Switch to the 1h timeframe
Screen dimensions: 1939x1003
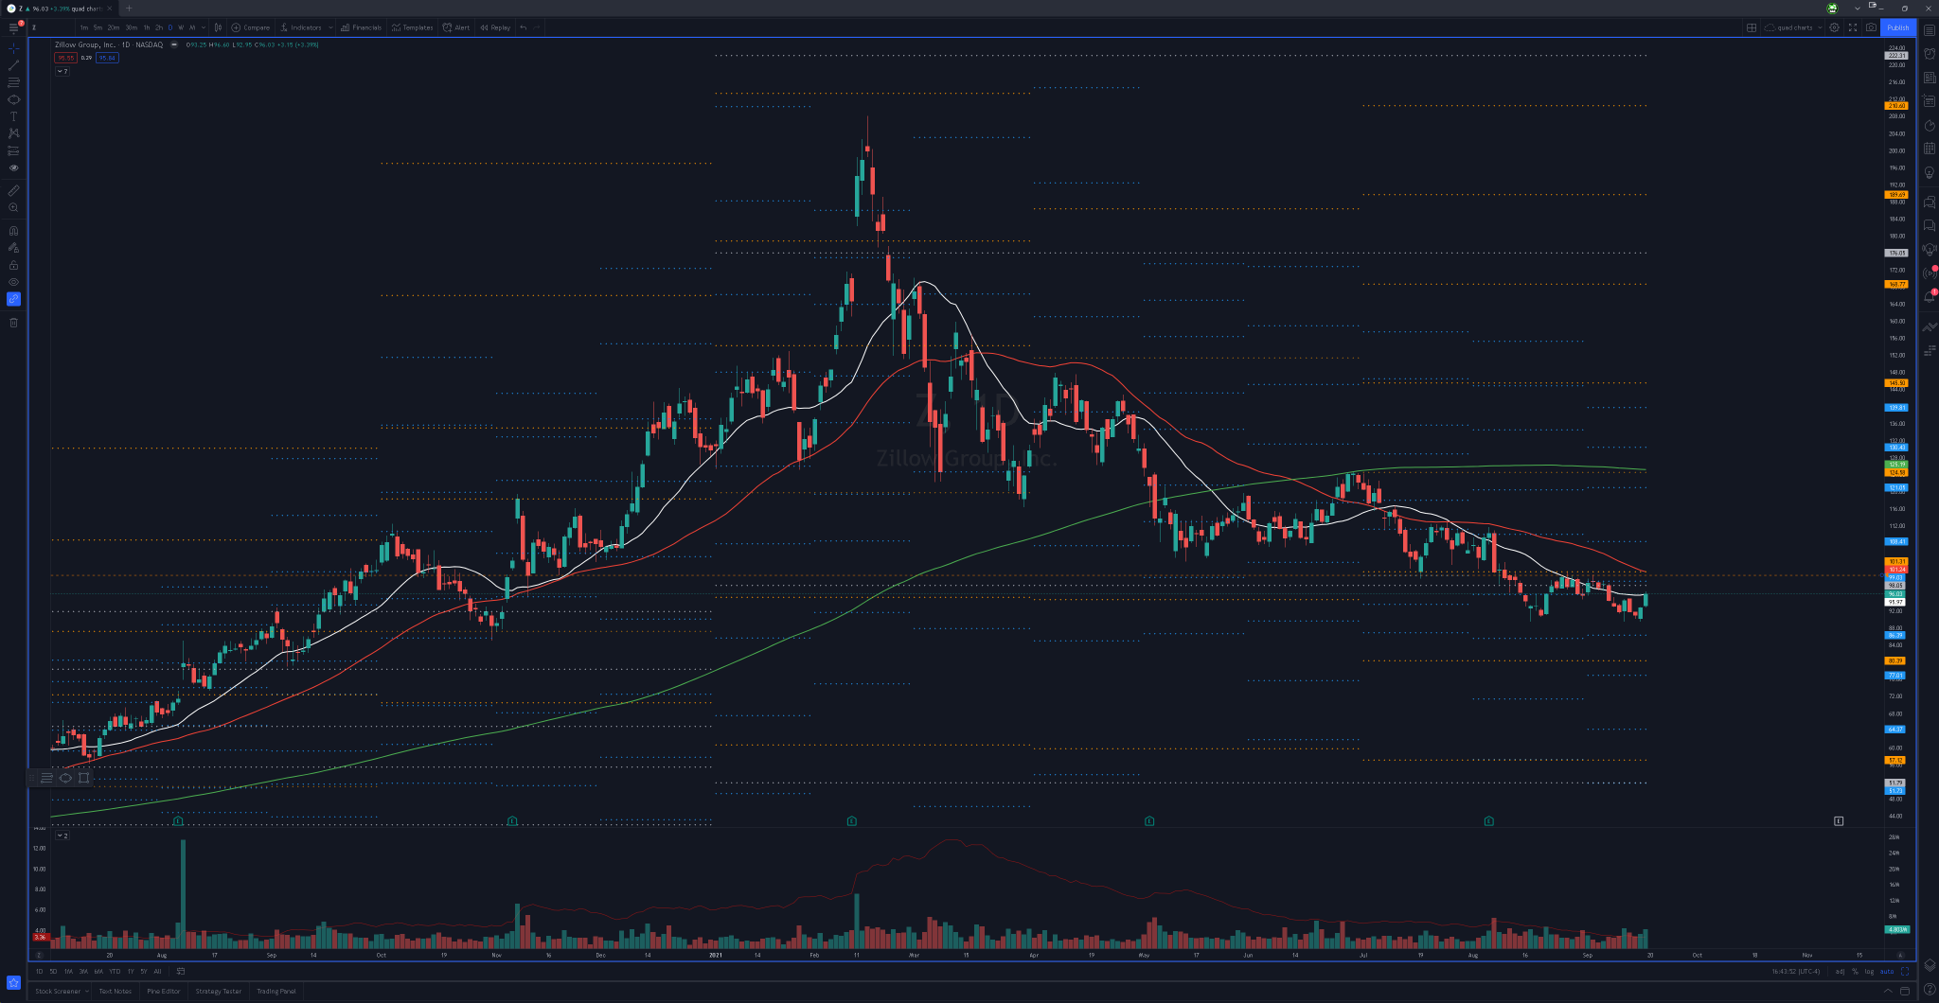147,27
